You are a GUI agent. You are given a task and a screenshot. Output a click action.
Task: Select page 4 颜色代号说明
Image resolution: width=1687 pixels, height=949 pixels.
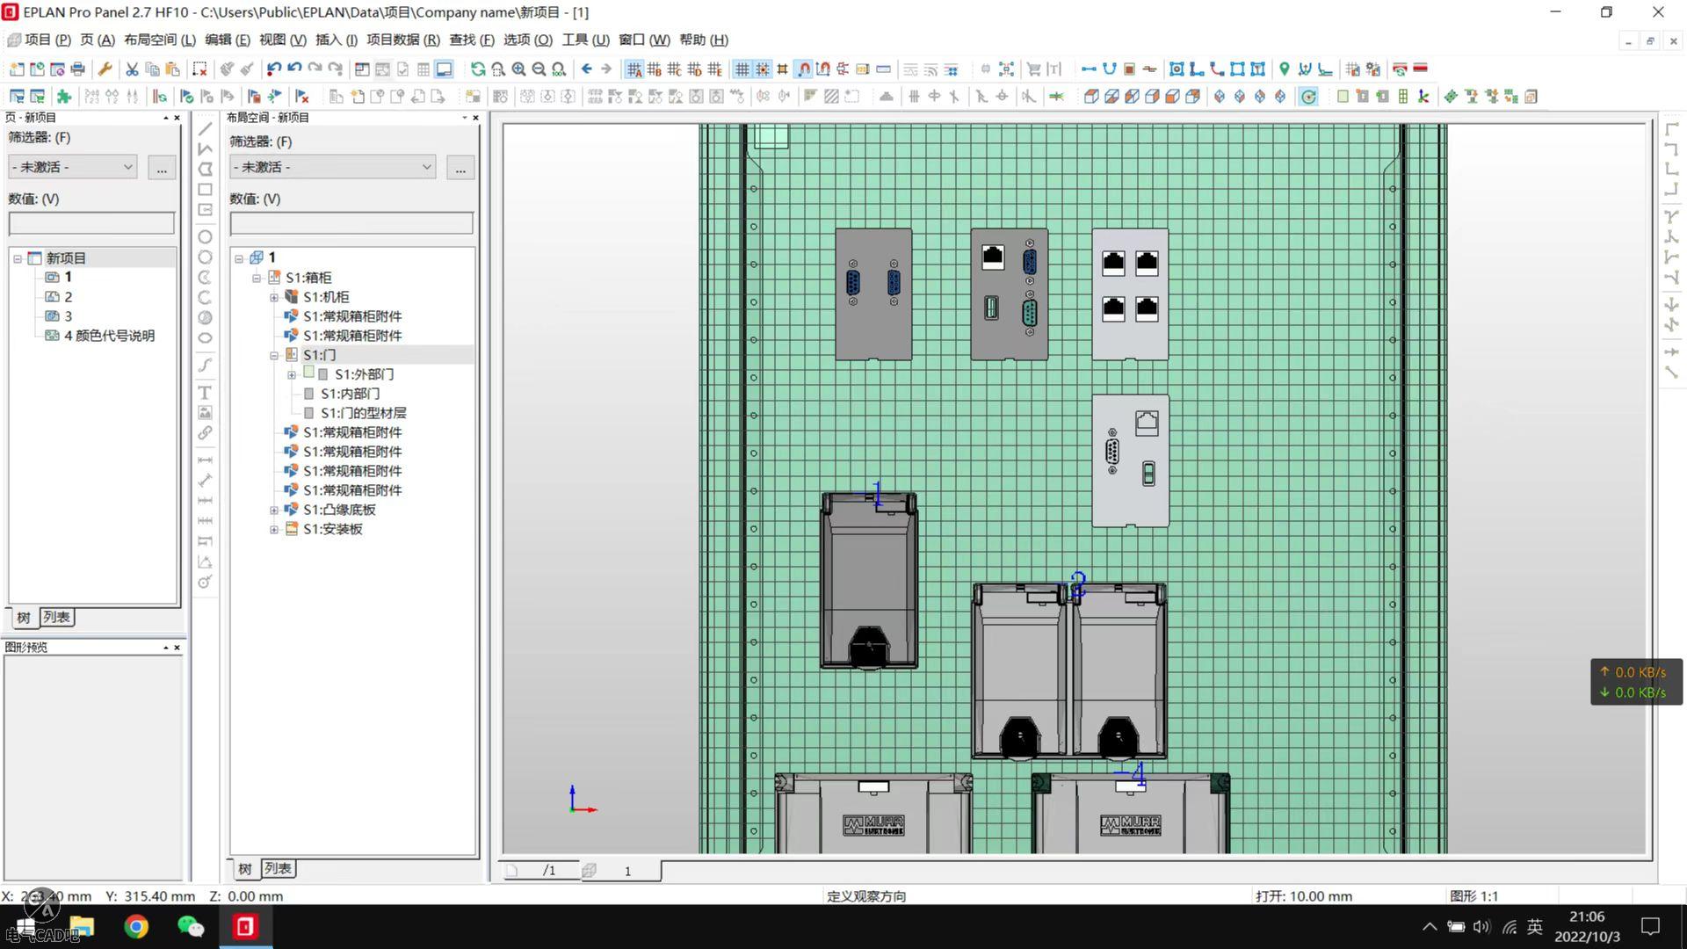(x=109, y=336)
